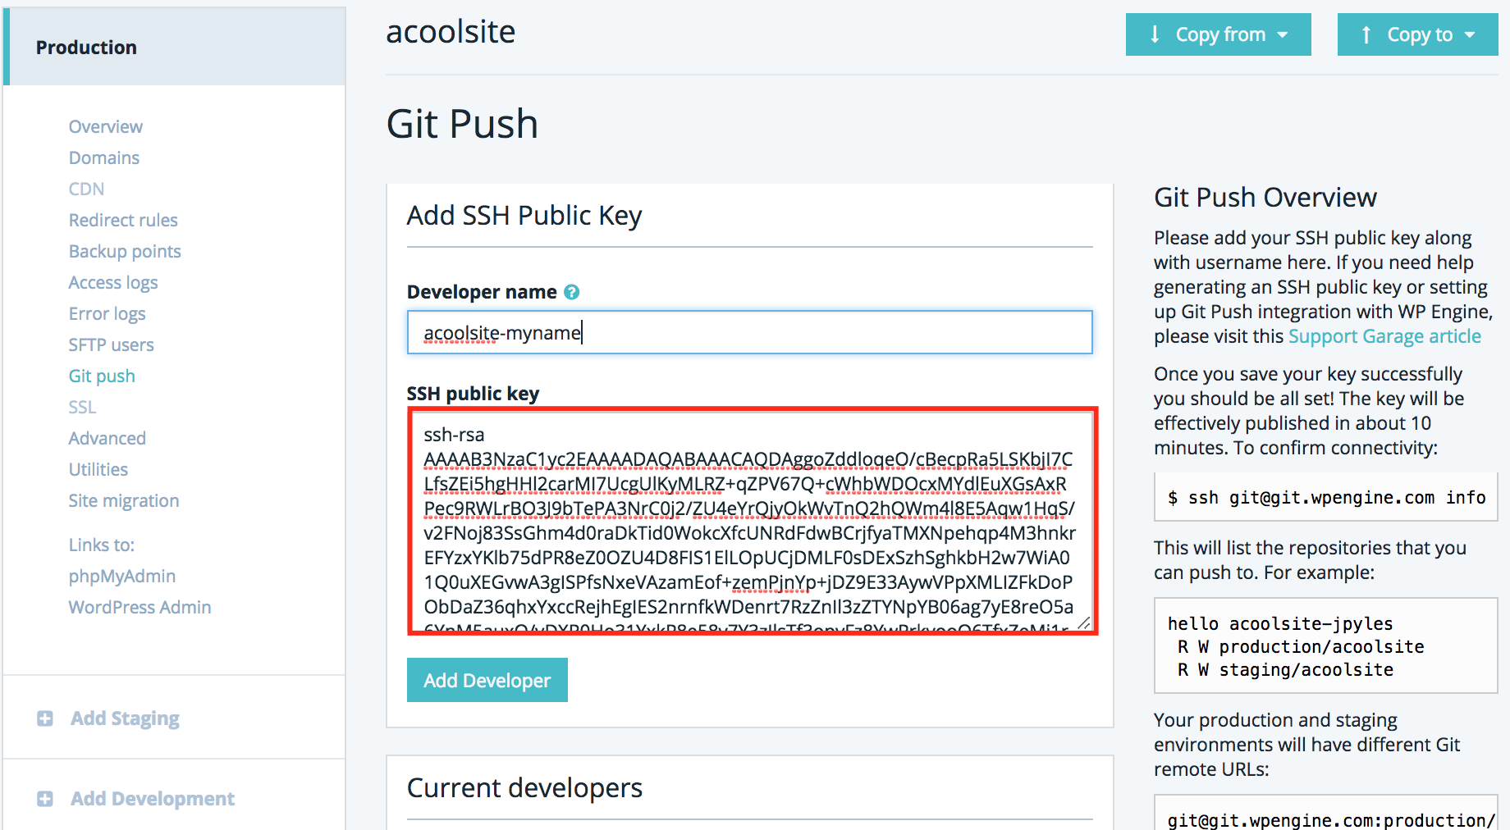Viewport: 1510px width, 830px height.
Task: Click the download arrow on Copy from
Action: coord(1155,34)
